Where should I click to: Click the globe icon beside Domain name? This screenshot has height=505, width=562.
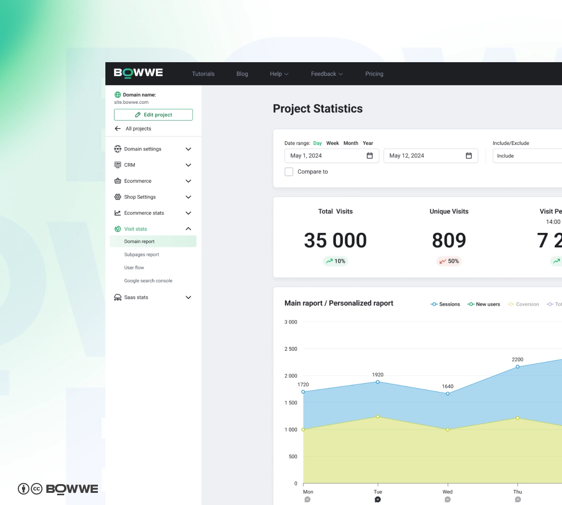[118, 94]
